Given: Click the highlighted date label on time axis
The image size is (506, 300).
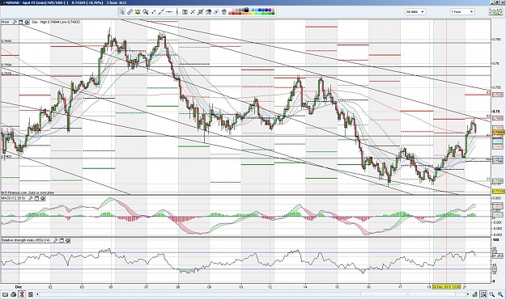Looking at the screenshot, I should click(x=446, y=286).
